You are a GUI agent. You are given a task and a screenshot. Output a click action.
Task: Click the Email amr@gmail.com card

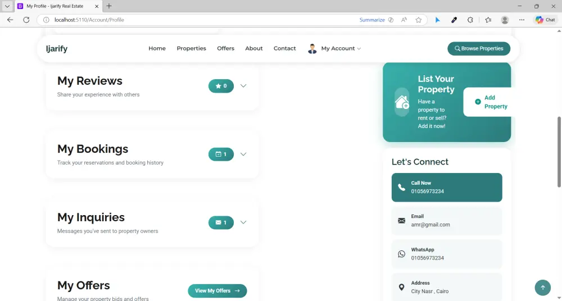point(447,221)
